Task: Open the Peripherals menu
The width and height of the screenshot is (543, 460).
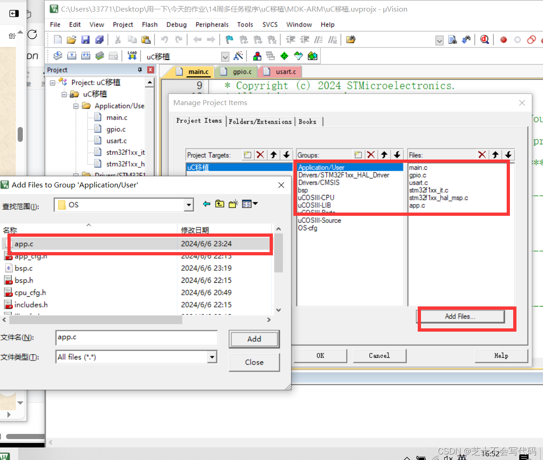Action: pos(212,24)
